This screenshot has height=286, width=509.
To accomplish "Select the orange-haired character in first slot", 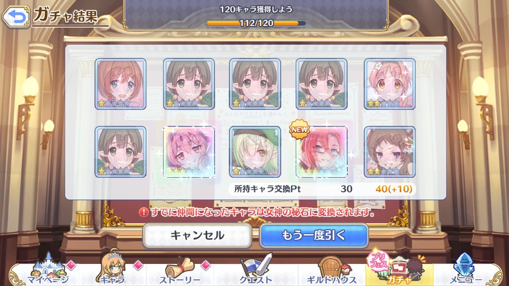I will (x=120, y=84).
